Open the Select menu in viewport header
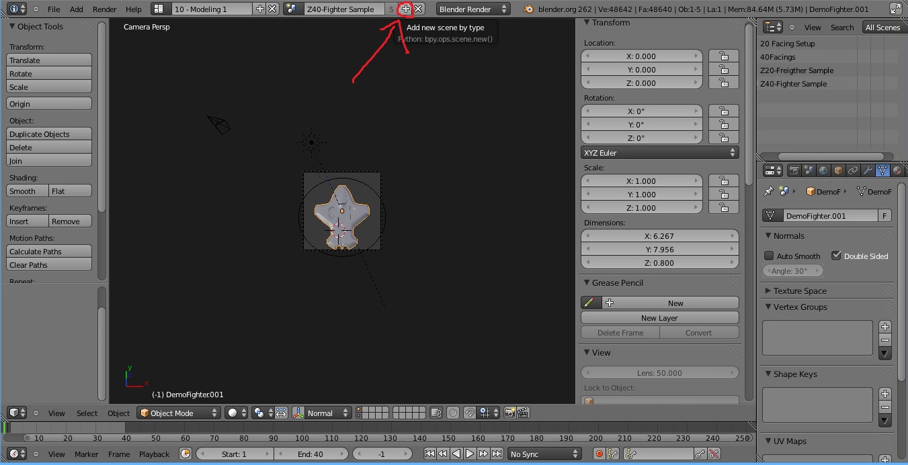Image resolution: width=908 pixels, height=465 pixels. pos(87,413)
